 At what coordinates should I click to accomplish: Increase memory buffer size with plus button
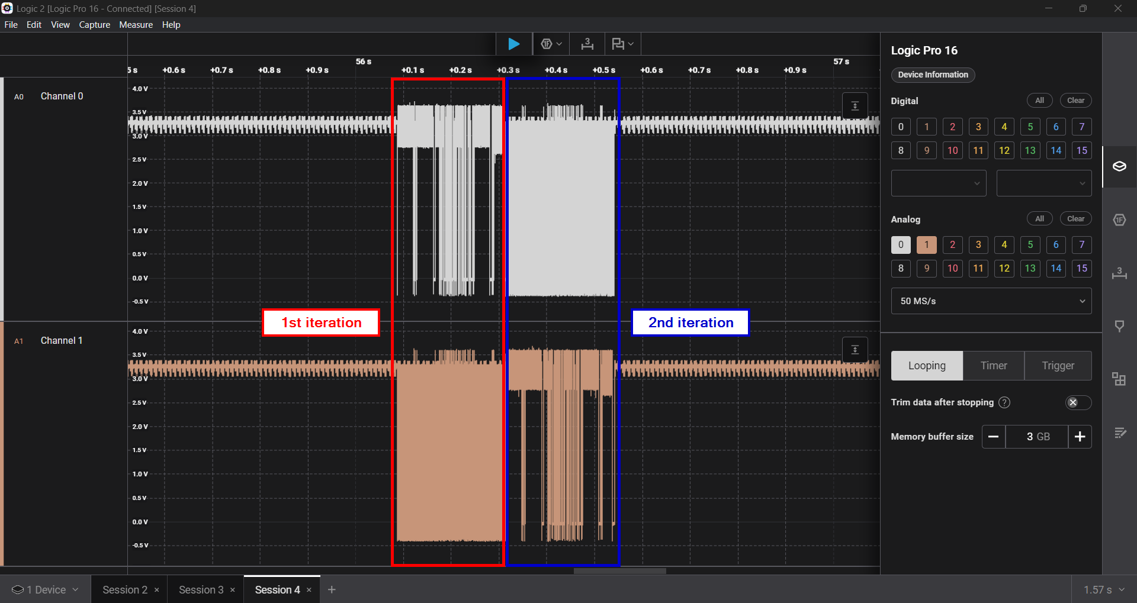click(x=1080, y=437)
